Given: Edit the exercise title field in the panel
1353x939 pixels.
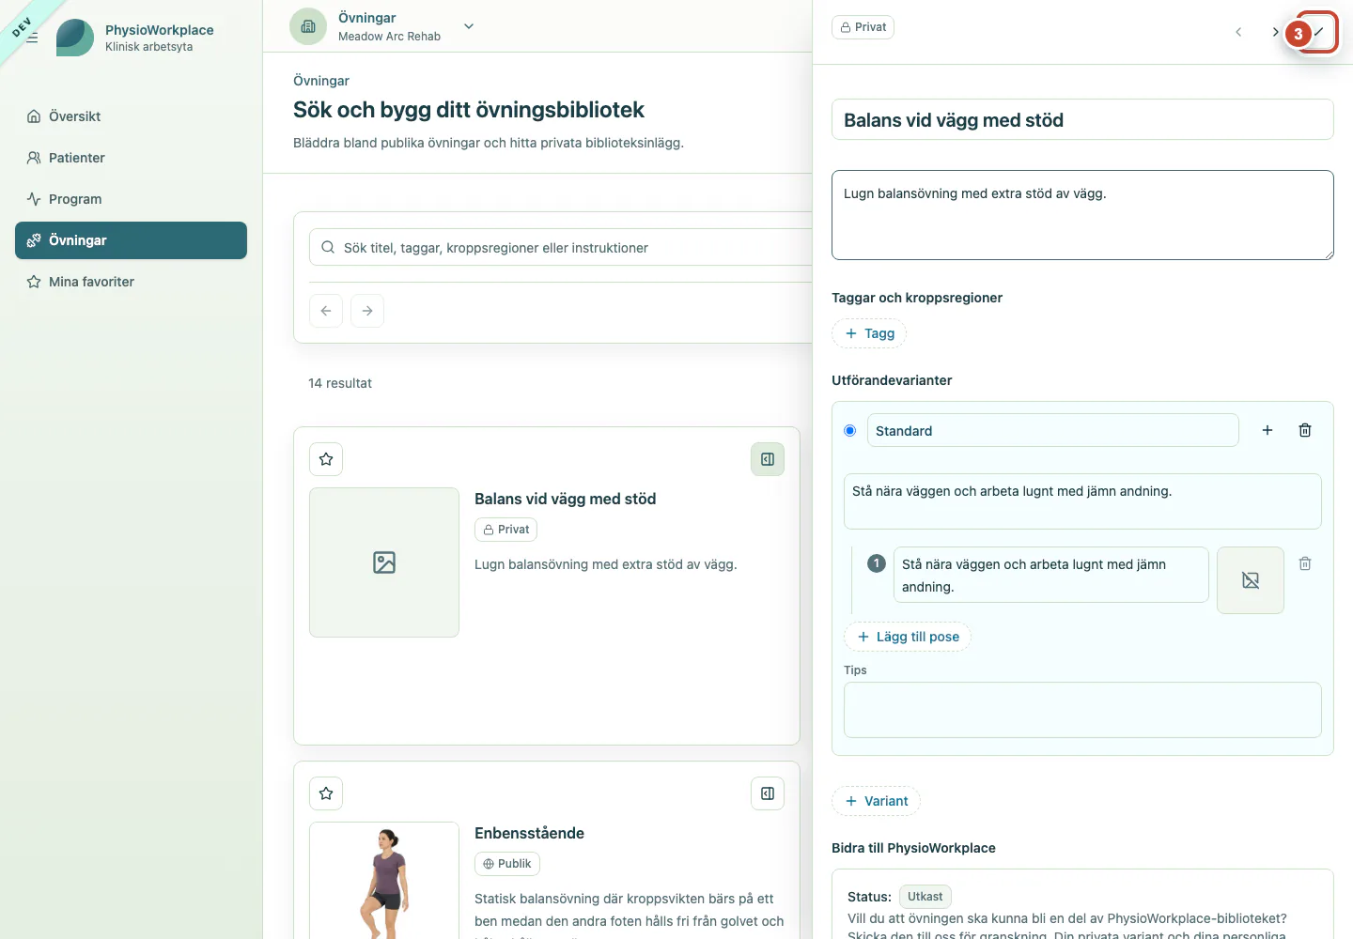Looking at the screenshot, I should click(1082, 120).
